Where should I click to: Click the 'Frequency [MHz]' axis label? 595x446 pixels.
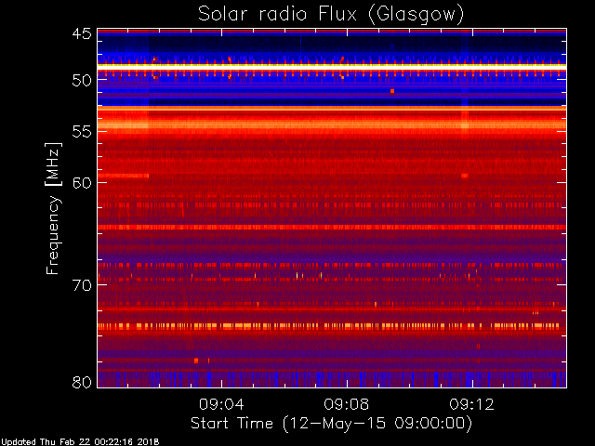(x=54, y=208)
